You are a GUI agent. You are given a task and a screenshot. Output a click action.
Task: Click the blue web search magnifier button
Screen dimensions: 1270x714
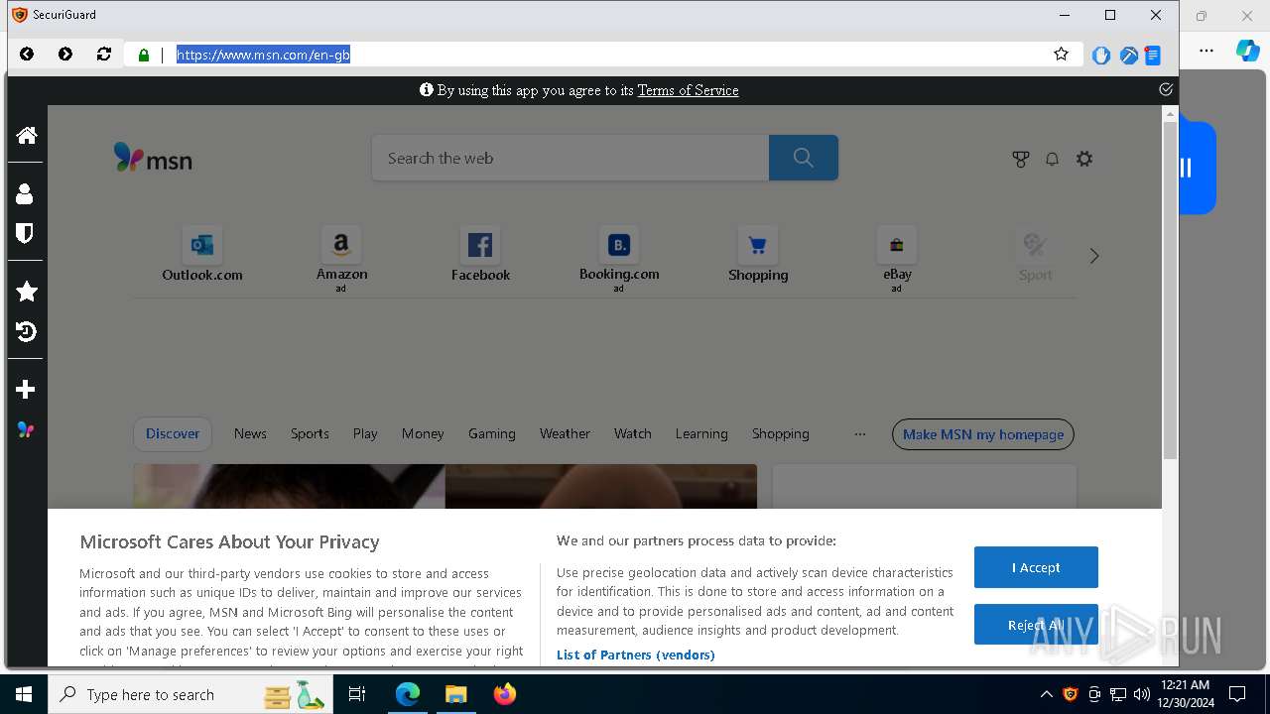(804, 158)
